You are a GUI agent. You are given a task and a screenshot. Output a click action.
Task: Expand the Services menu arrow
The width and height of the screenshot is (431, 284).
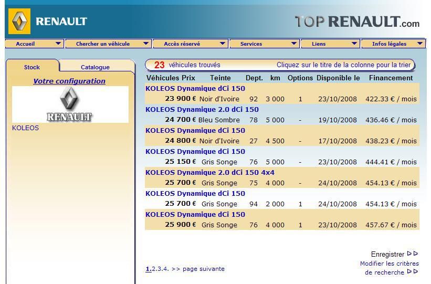click(x=294, y=44)
